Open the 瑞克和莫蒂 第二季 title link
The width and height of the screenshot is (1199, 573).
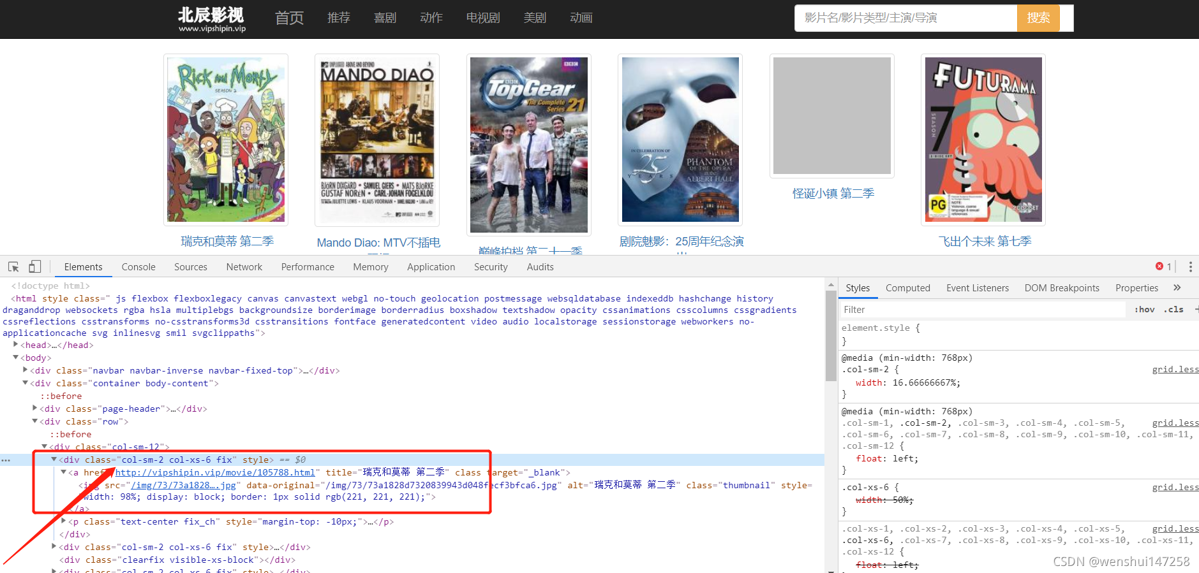point(227,242)
